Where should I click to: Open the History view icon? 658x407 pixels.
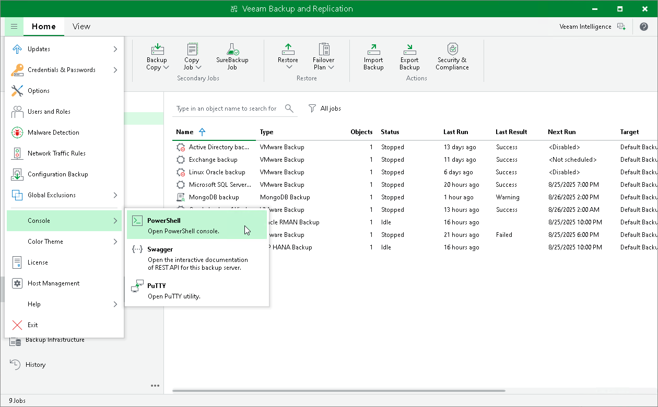pyautogui.click(x=16, y=365)
